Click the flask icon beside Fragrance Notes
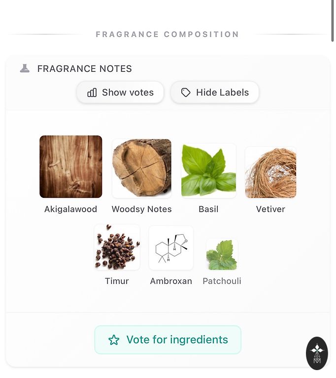The width and height of the screenshot is (336, 378). click(x=25, y=68)
